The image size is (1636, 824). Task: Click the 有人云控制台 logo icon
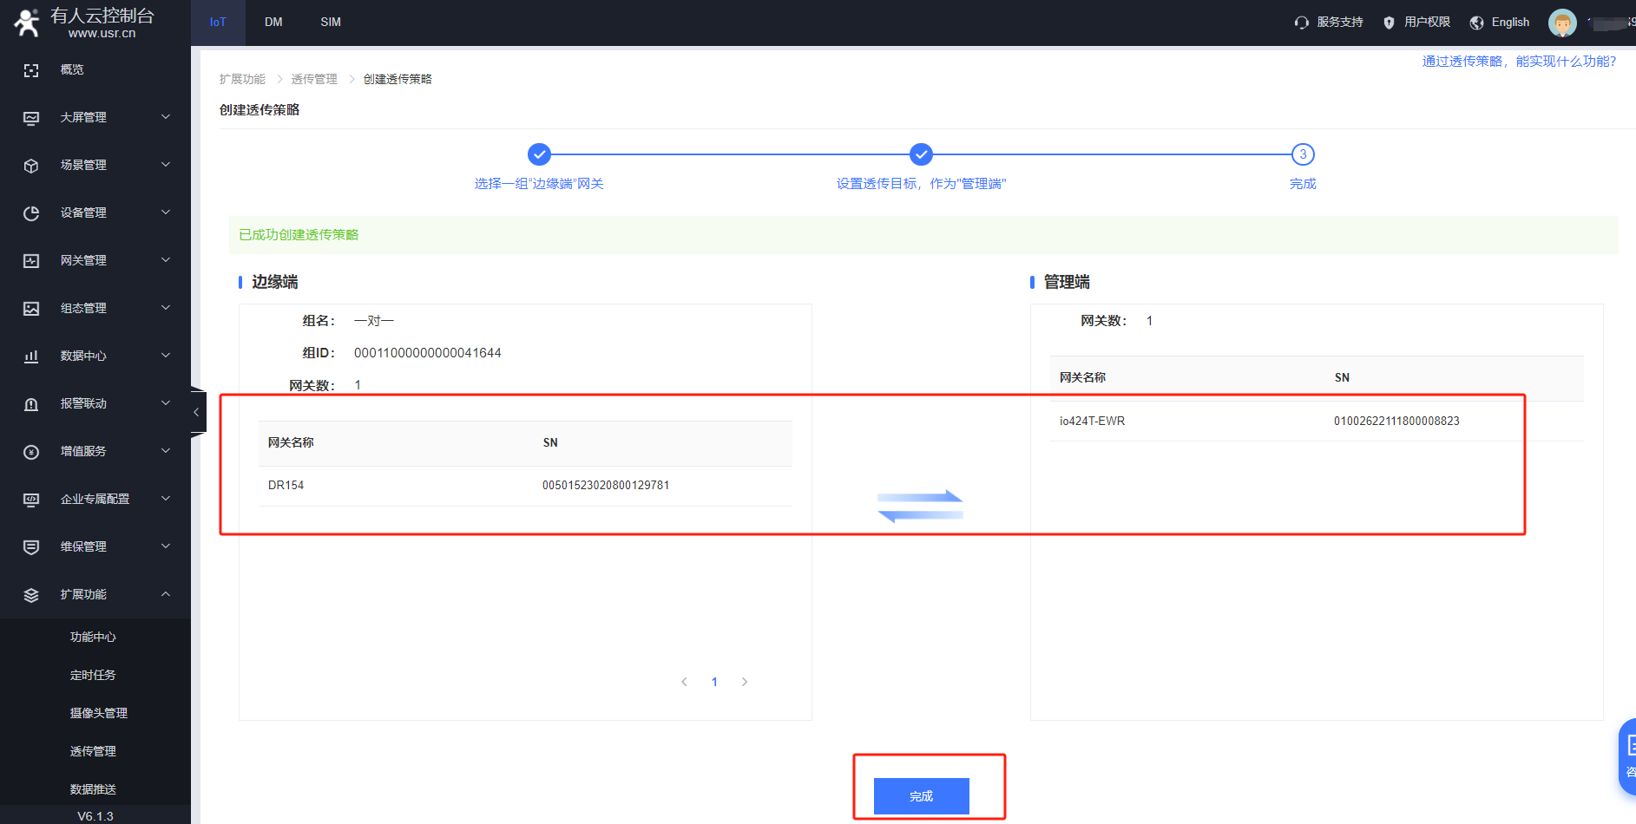click(27, 23)
